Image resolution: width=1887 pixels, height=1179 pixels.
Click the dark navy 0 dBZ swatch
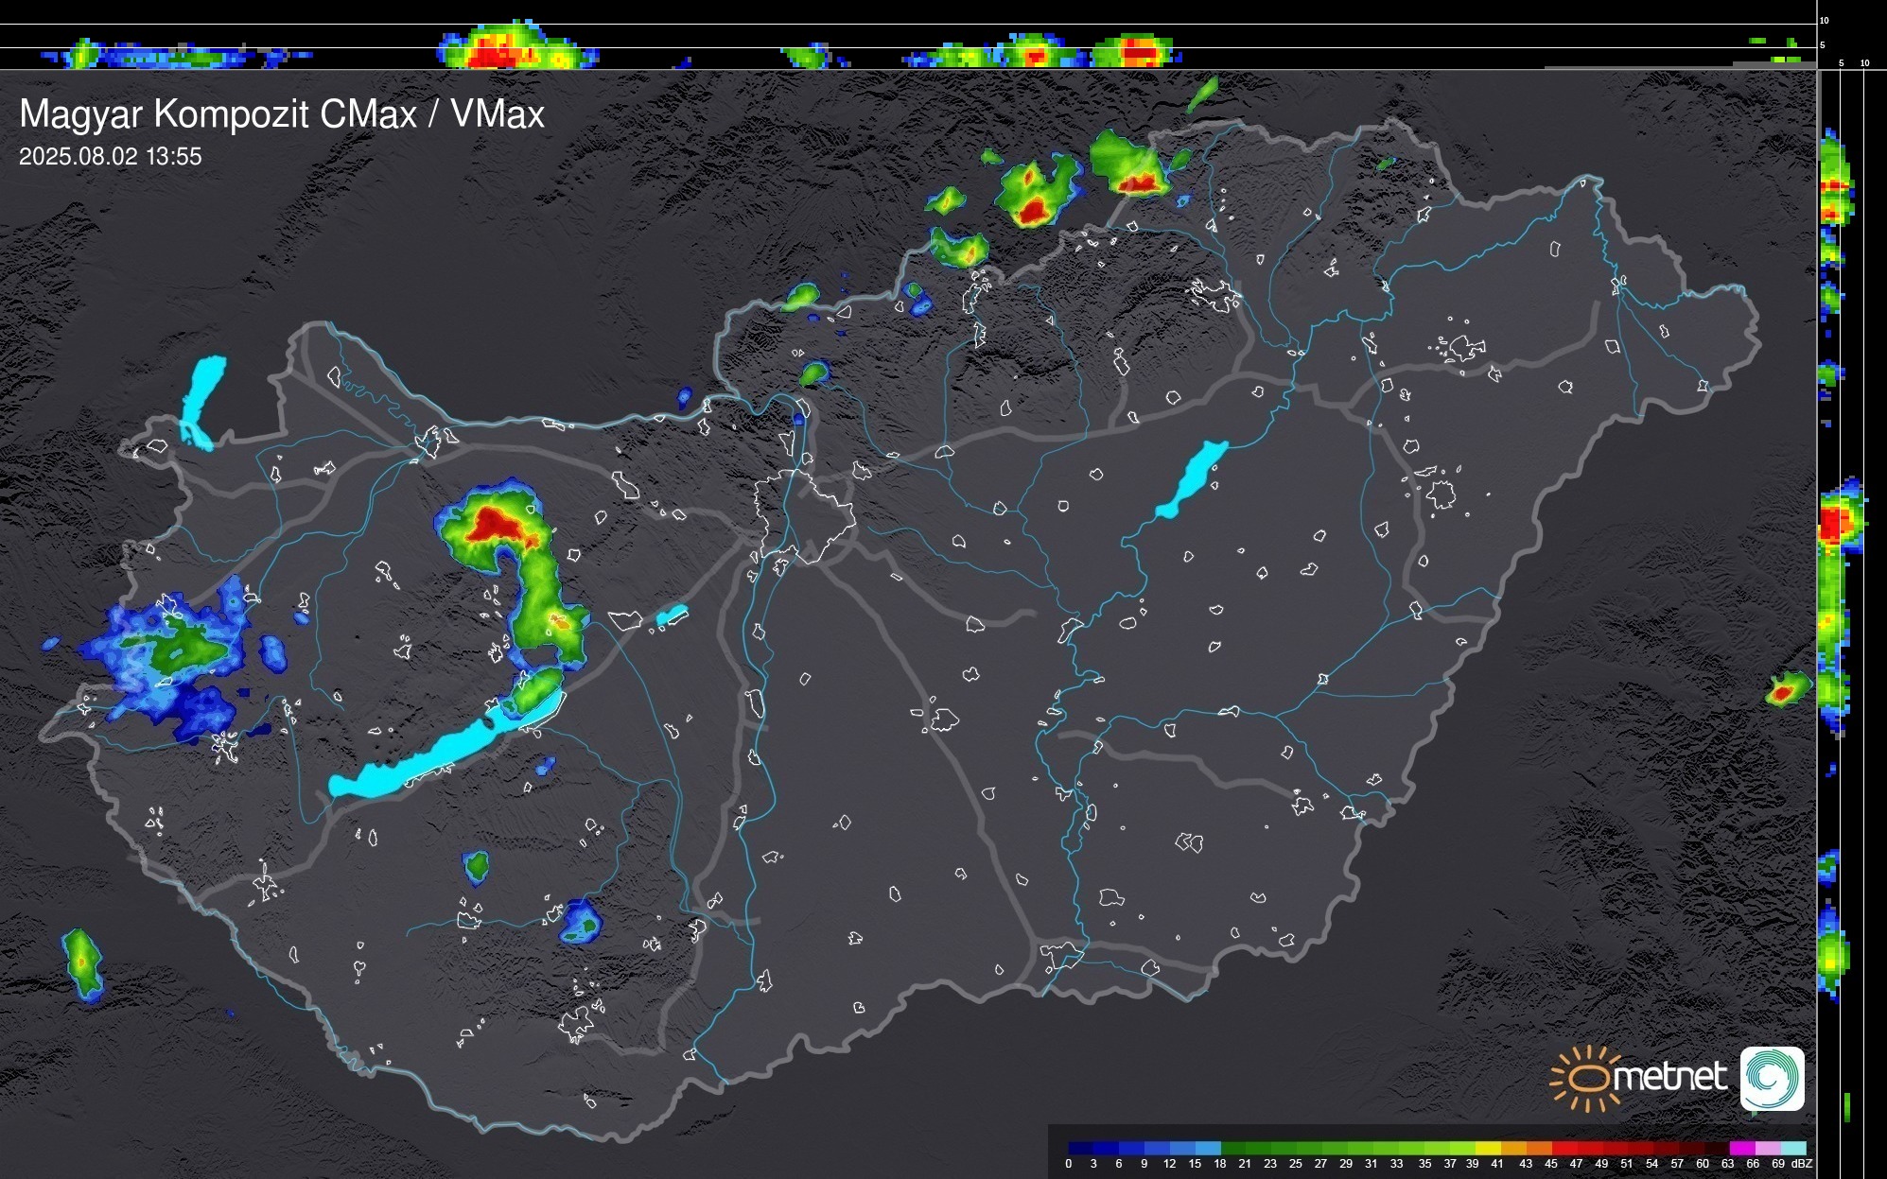[1080, 1148]
